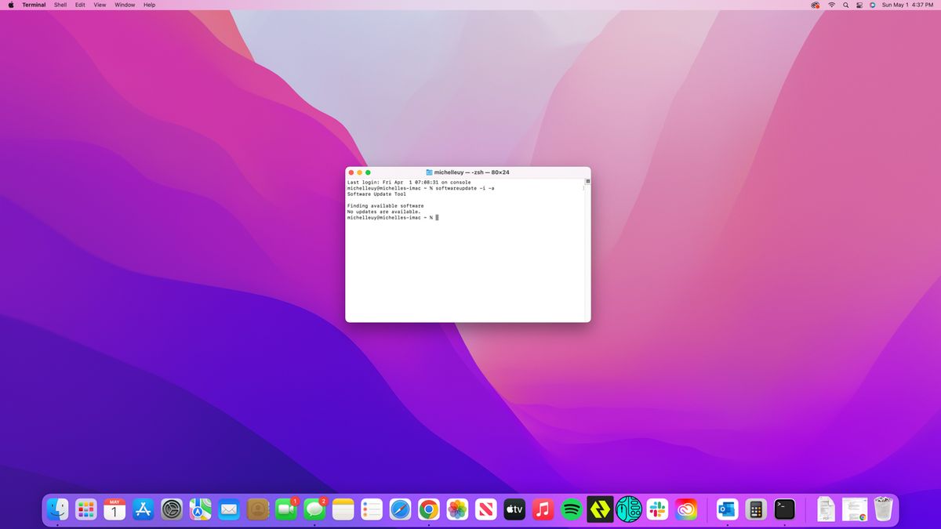Open FaceTime with its notification badge
The image size is (941, 529).
click(x=284, y=509)
